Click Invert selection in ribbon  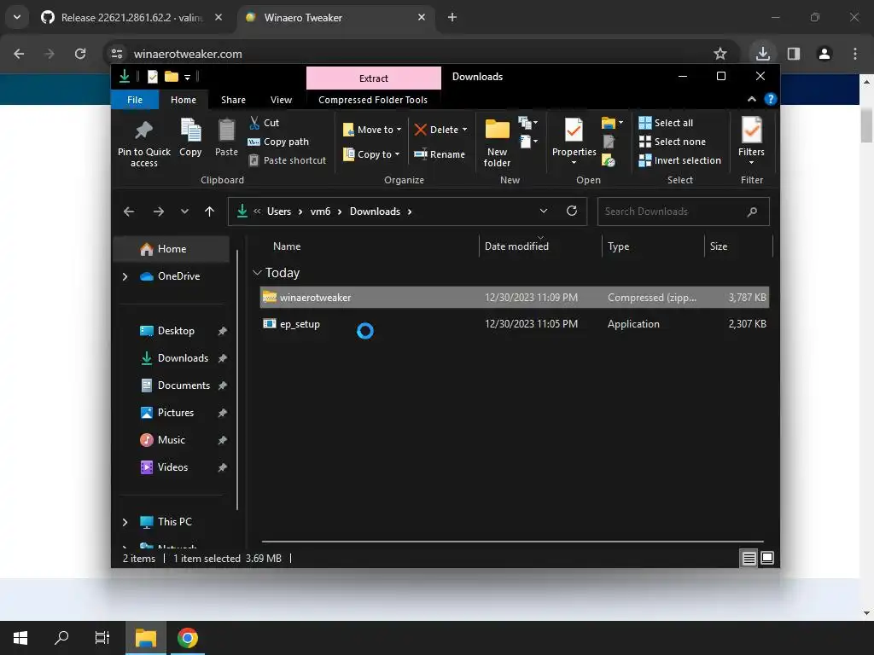tap(680, 160)
